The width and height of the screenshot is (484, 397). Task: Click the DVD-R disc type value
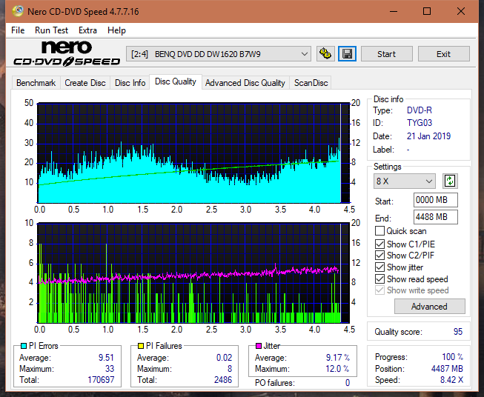(420, 110)
